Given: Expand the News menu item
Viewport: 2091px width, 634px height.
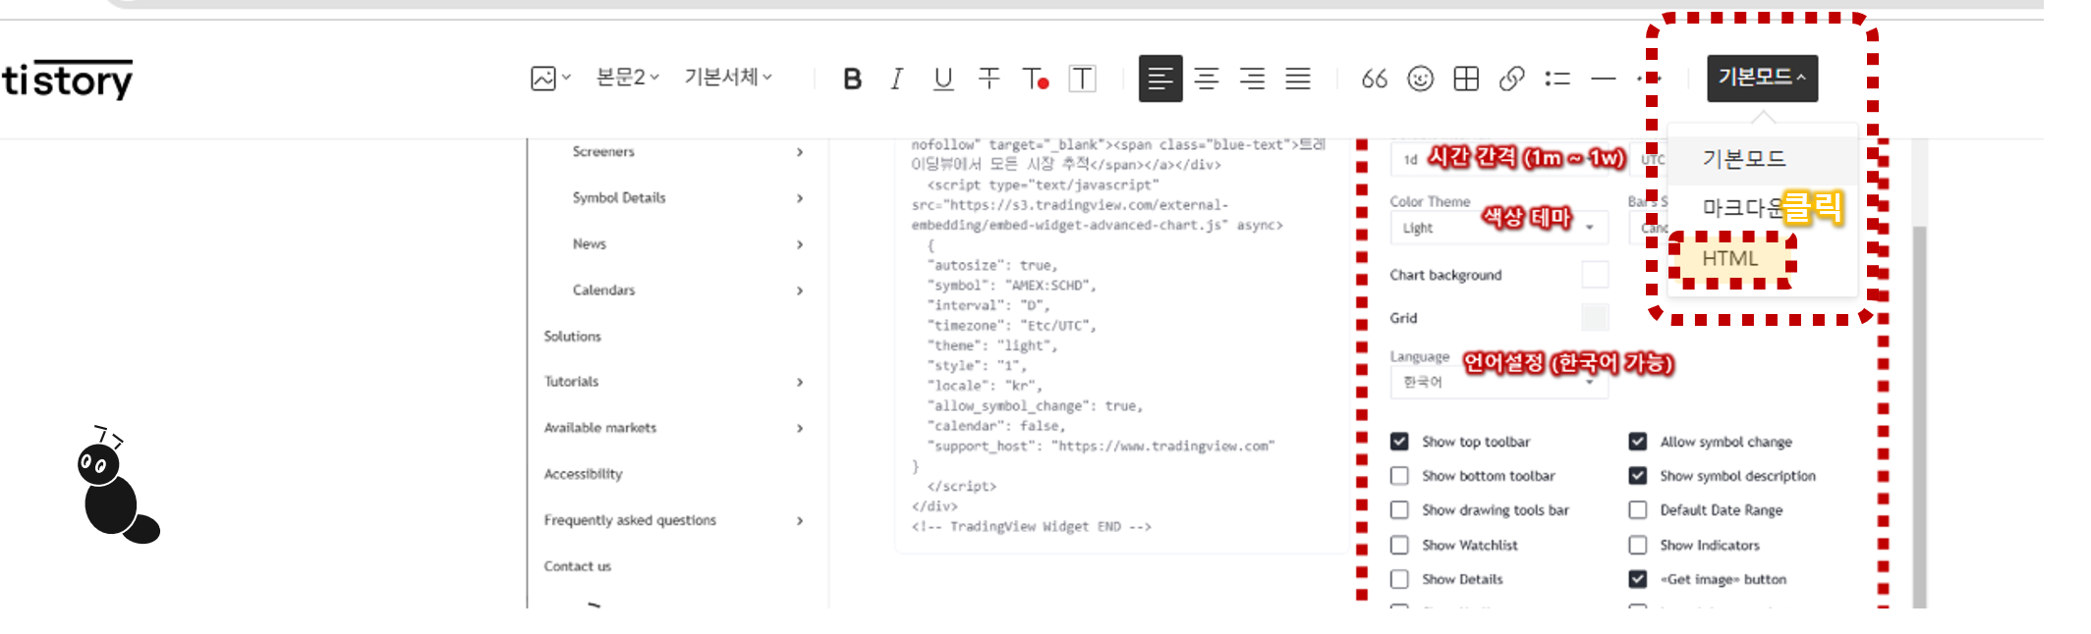Looking at the screenshot, I should pos(688,244).
